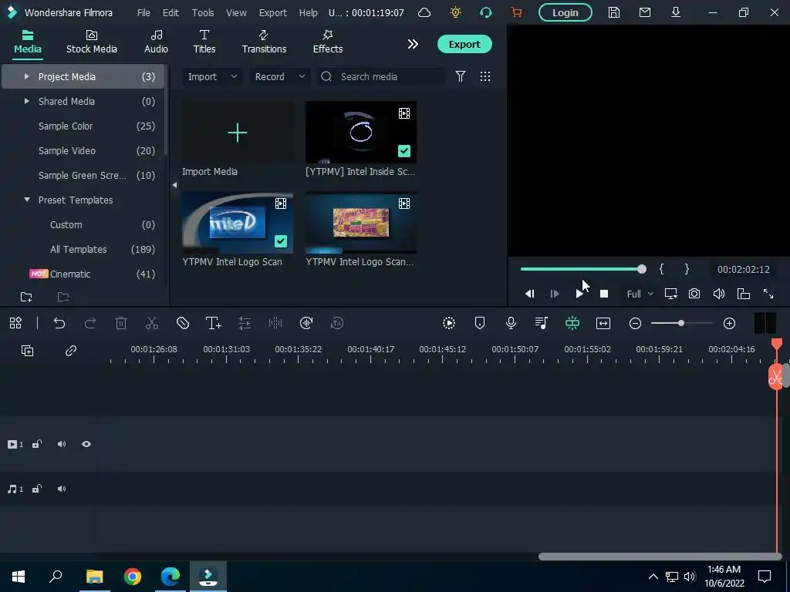Start voiceover with the microphone icon

[511, 323]
